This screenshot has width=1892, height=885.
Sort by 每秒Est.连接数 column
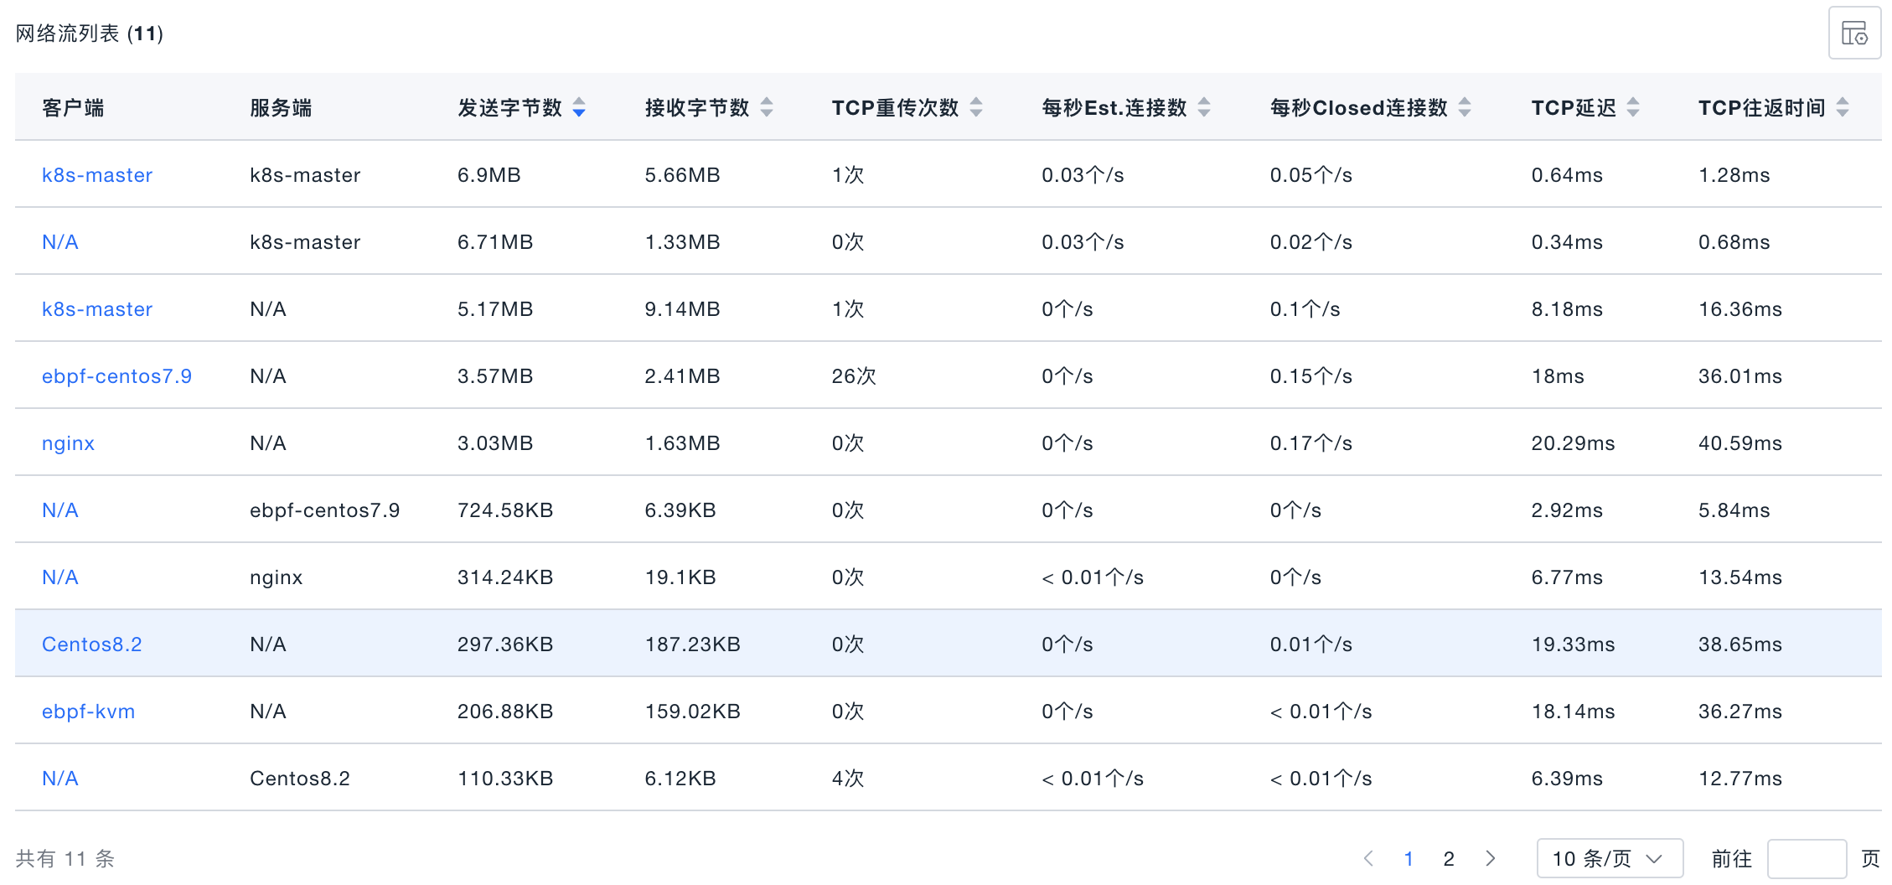tap(1203, 107)
